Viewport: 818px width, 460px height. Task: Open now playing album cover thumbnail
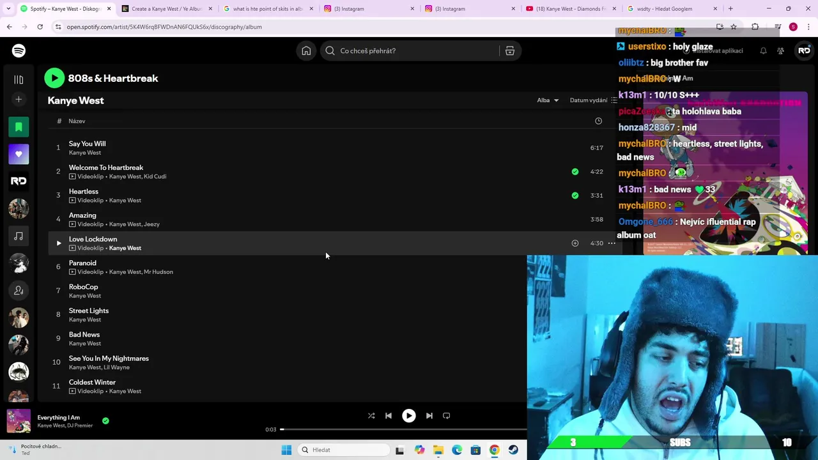19,421
